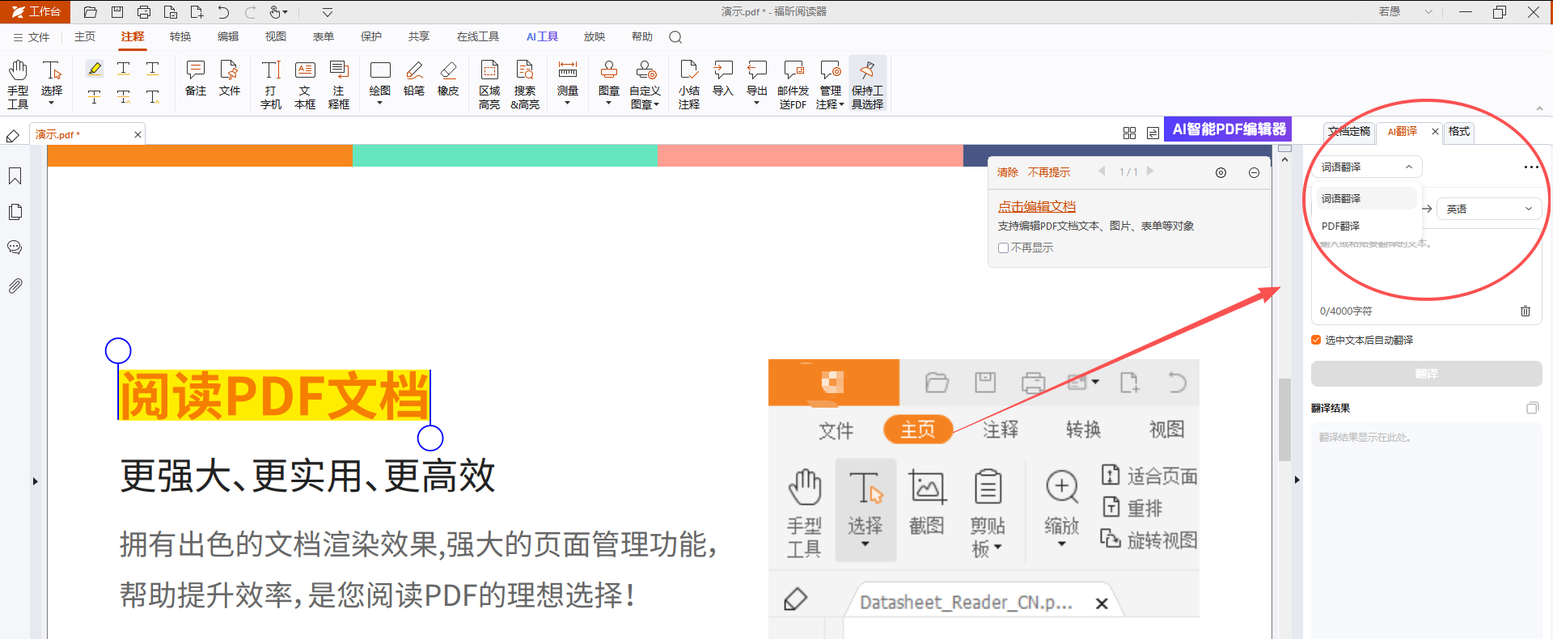This screenshot has height=639, width=1553.
Task: Expand the 图章 stamp dropdown
Action: [609, 103]
